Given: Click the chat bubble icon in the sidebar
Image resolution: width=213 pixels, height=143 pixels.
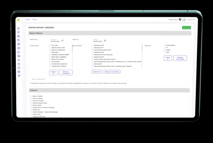Looking at the screenshot, I should click(19, 52).
